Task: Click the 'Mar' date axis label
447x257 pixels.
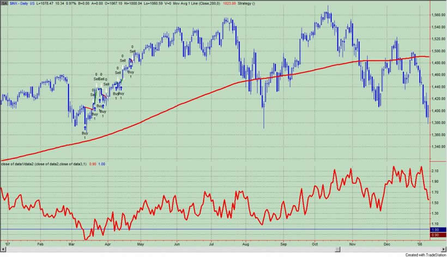Action: 71,244
